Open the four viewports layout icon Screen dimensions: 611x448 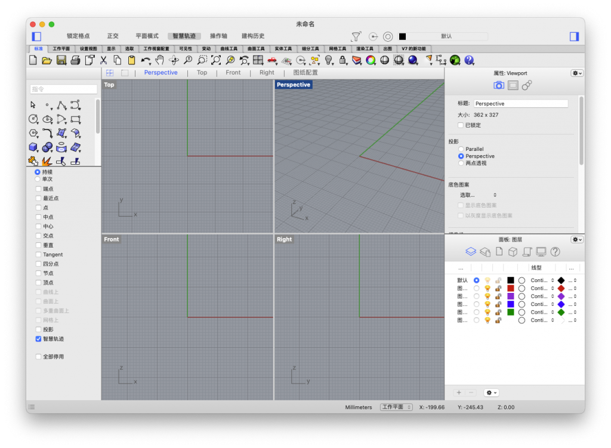coord(258,60)
